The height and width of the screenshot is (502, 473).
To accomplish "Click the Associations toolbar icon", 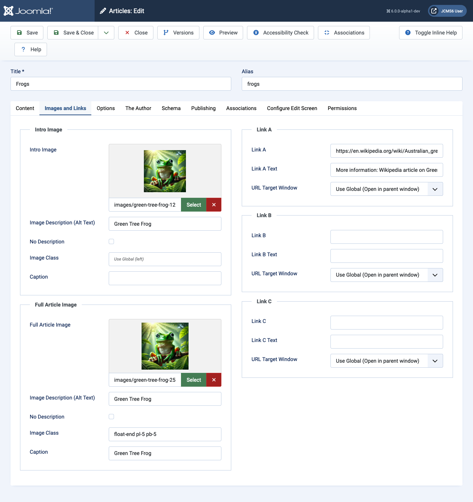I will click(327, 33).
